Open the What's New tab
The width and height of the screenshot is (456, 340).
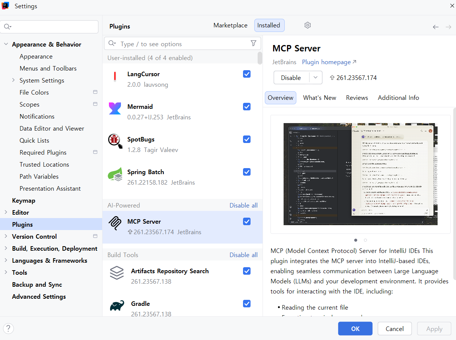click(320, 98)
